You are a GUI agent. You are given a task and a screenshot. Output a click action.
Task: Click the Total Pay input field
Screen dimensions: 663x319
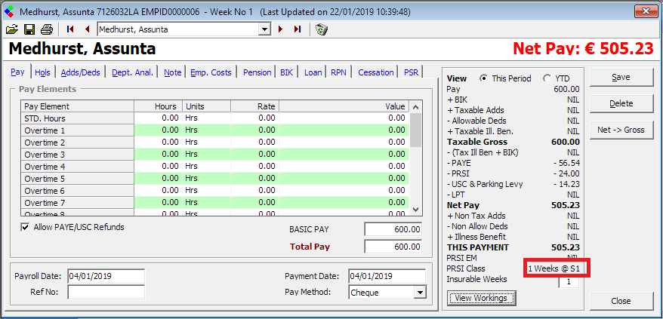(393, 247)
